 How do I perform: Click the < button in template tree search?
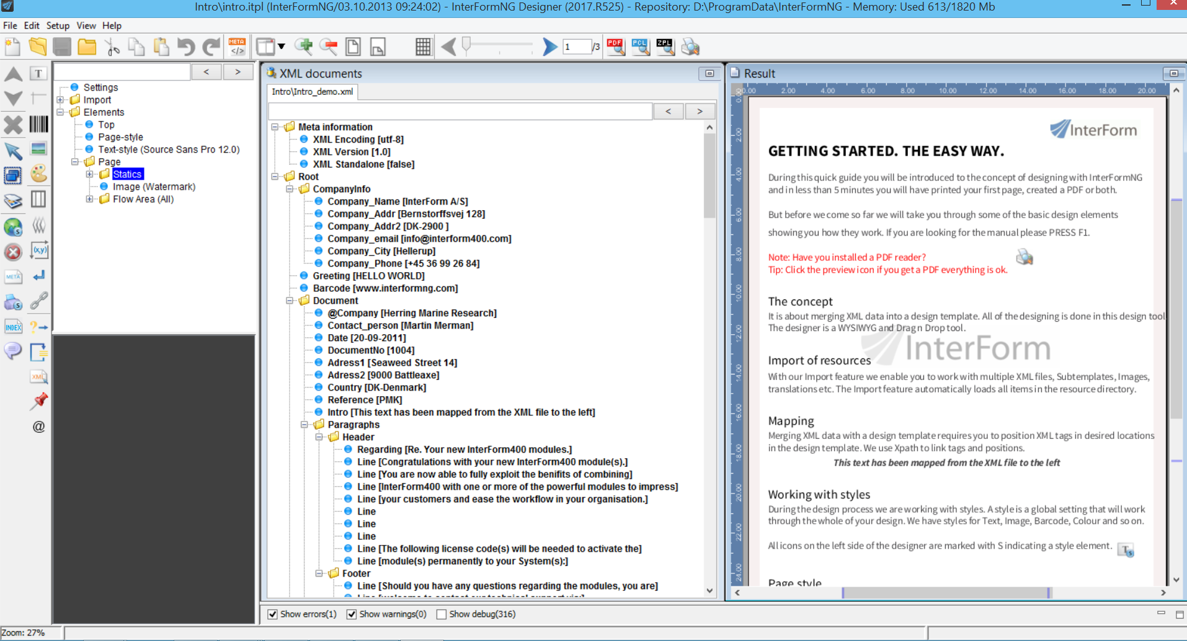click(x=207, y=72)
